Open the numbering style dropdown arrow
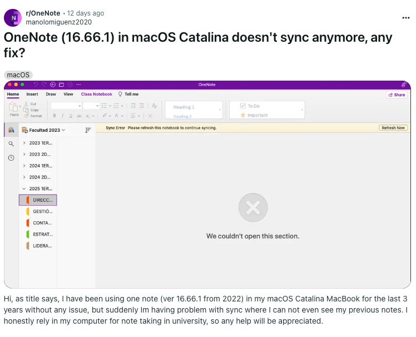This screenshot has width=416, height=337. click(x=122, y=106)
